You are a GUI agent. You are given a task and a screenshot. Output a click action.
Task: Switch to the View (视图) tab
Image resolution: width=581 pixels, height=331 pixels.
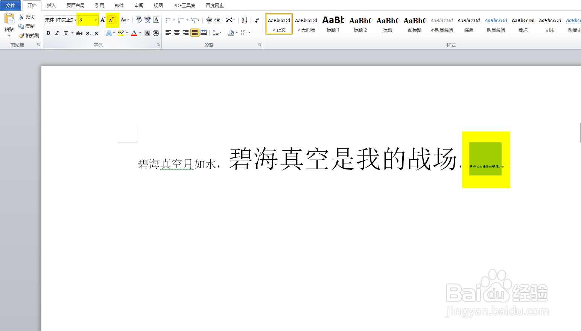coord(158,5)
